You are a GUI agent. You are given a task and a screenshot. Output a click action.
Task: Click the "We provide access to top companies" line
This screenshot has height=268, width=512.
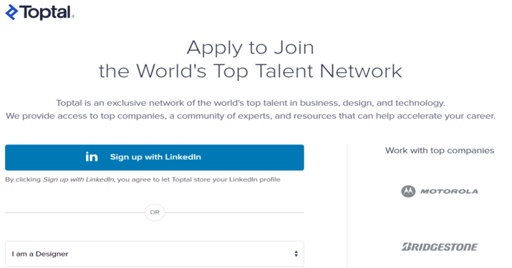pyautogui.click(x=251, y=116)
